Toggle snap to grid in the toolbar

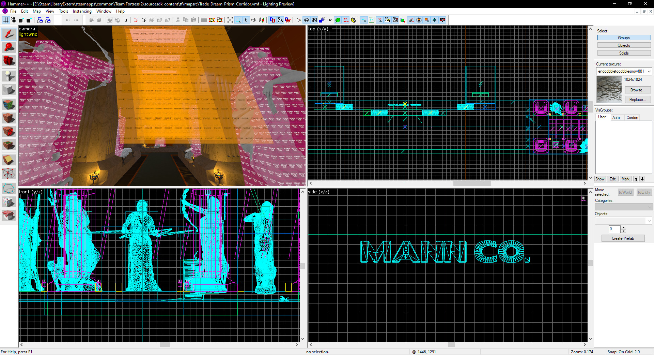[x=6, y=20]
